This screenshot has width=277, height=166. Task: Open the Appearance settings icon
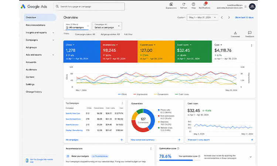tap(171, 4)
